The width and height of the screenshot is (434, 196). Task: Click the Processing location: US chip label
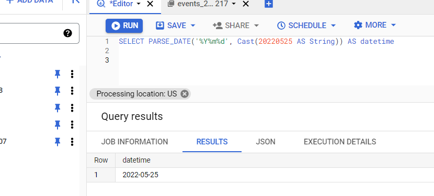click(x=136, y=94)
